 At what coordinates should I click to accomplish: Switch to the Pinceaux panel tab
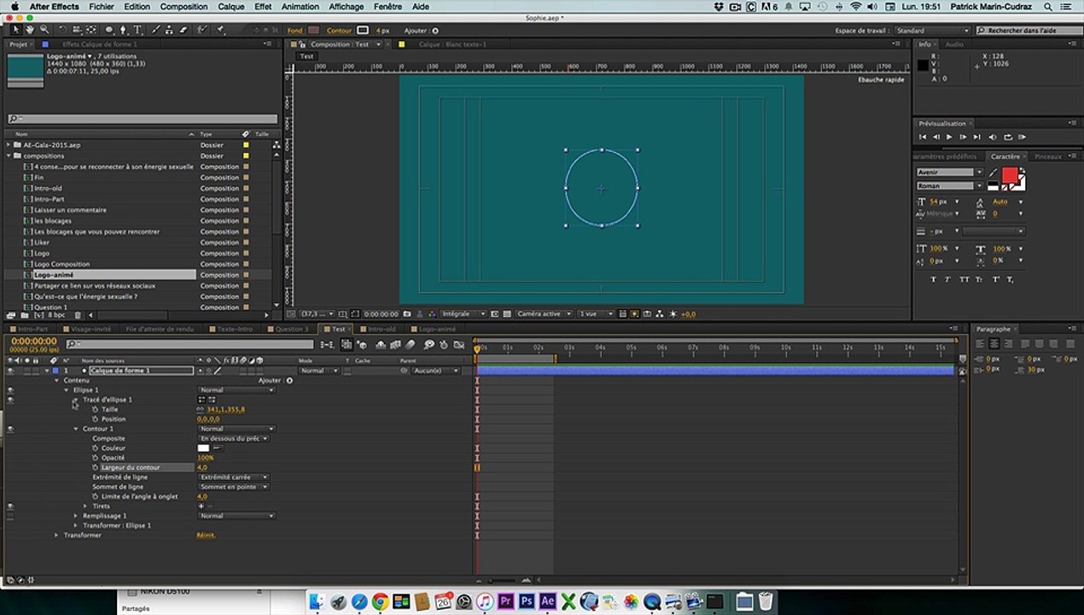(x=1047, y=156)
